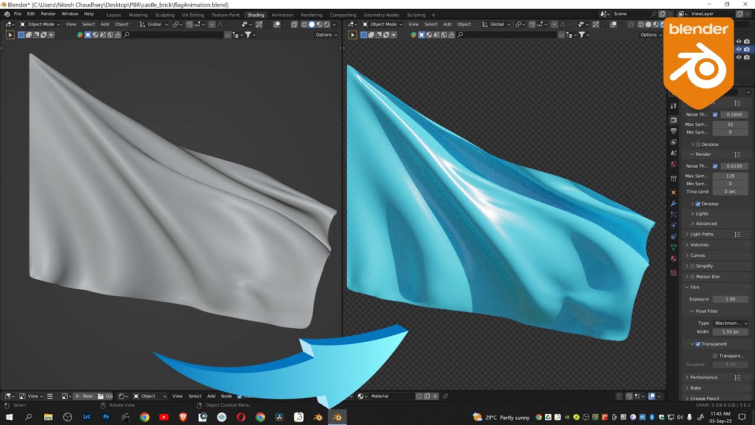Screen dimensions: 755x425
Task: Click the Select Box tool in right viewport
Action: [353, 35]
